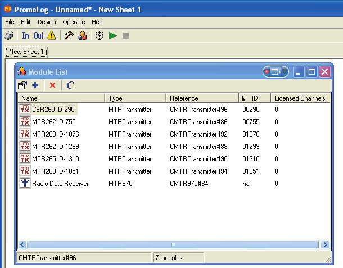
Task: Sort by the Name column header
Action: (x=61, y=98)
